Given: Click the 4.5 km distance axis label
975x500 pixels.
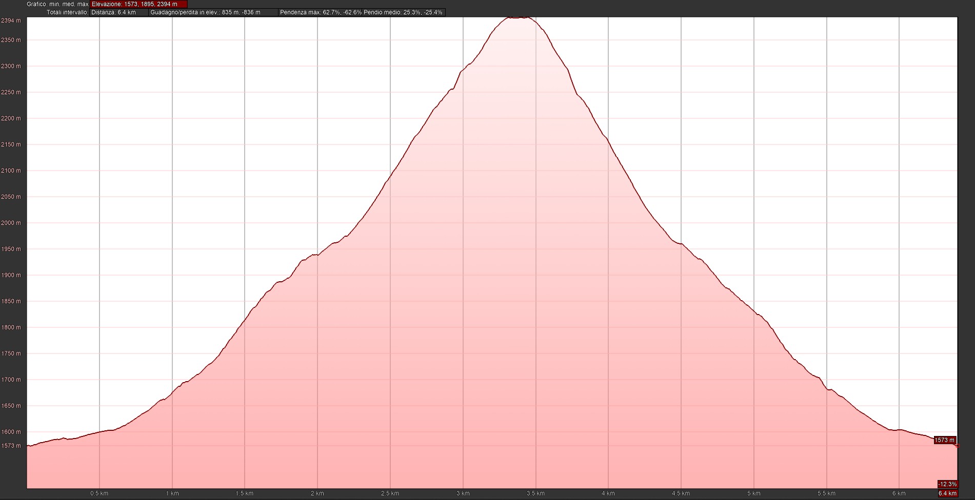Looking at the screenshot, I should pyautogui.click(x=681, y=493).
